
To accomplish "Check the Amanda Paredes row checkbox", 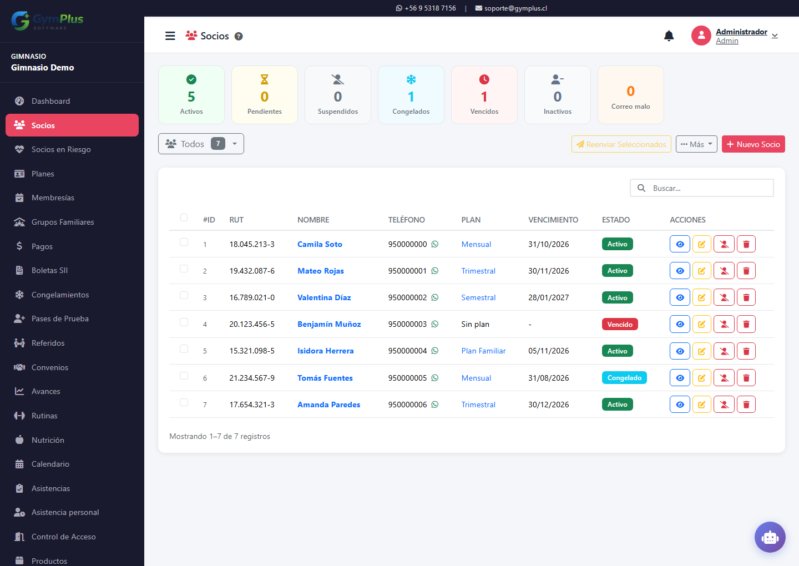I will [184, 402].
